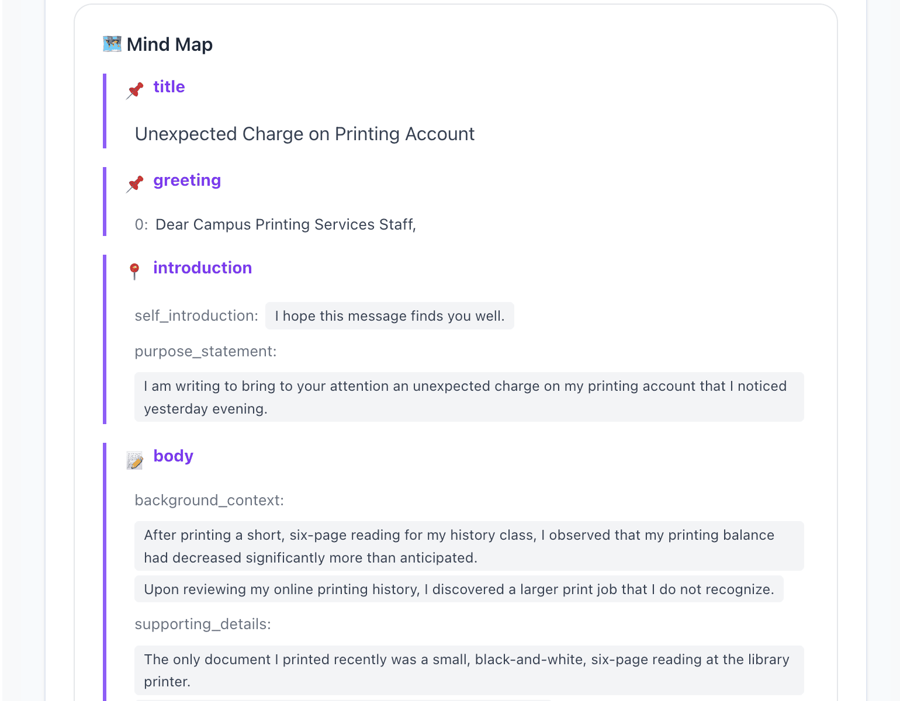Viewport: 900px width, 701px height.
Task: Select the Mind Map heading
Action: (x=169, y=44)
